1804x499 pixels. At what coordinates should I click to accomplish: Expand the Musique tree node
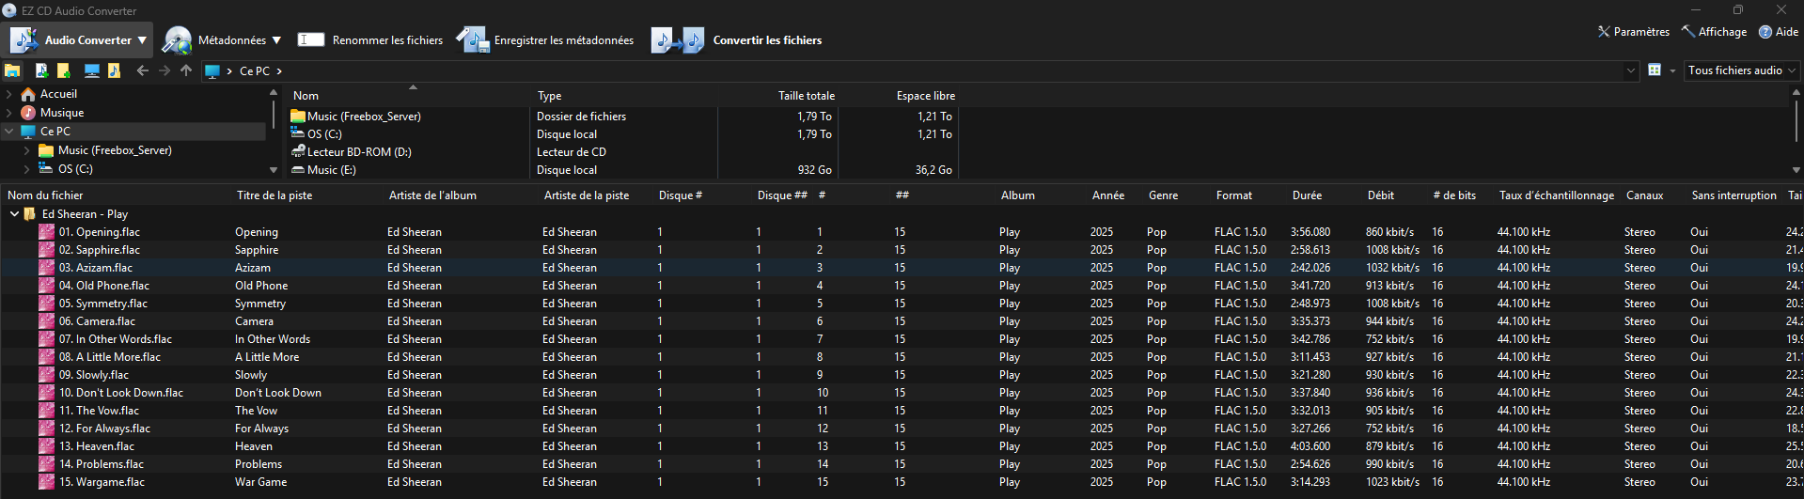(x=9, y=113)
